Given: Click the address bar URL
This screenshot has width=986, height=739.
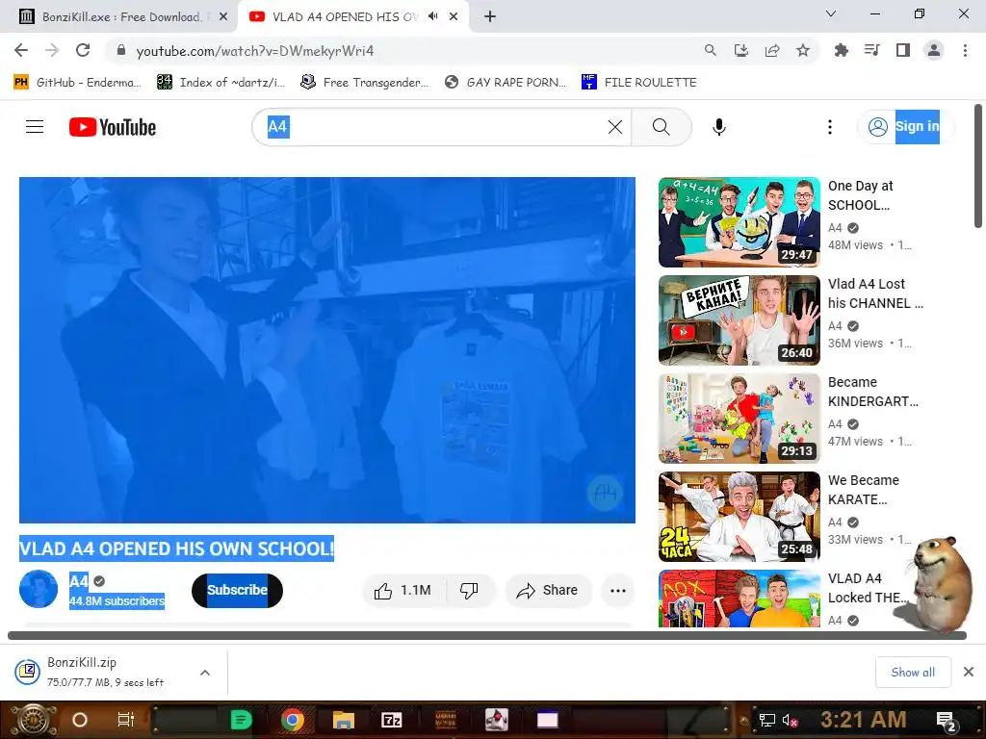Looking at the screenshot, I should tap(254, 51).
